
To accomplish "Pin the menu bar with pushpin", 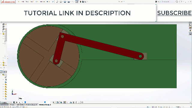I will click(53, 2).
